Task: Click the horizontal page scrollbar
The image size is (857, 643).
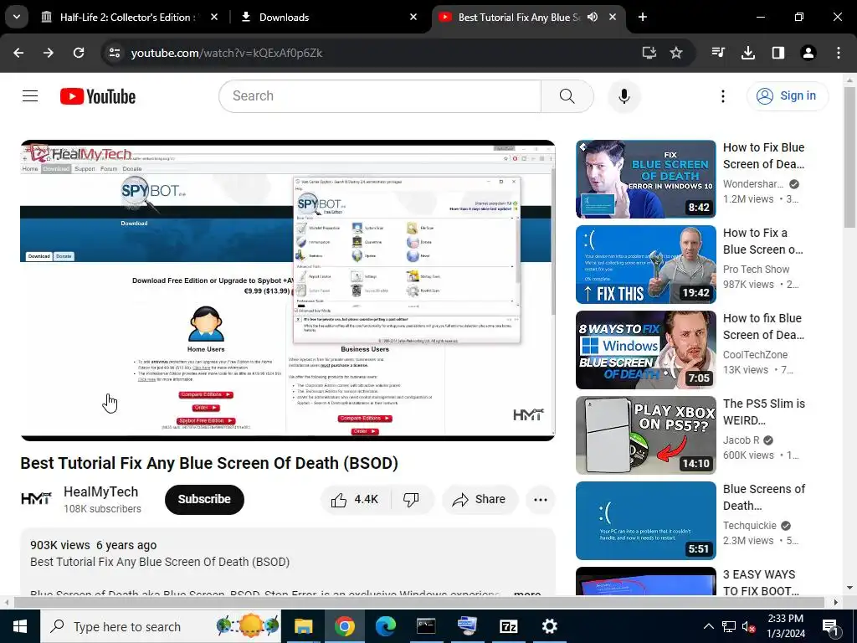Action: click(418, 602)
